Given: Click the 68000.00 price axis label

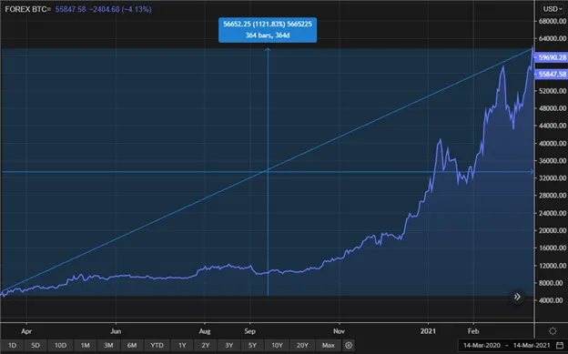Looking at the screenshot, I should 552,21.
